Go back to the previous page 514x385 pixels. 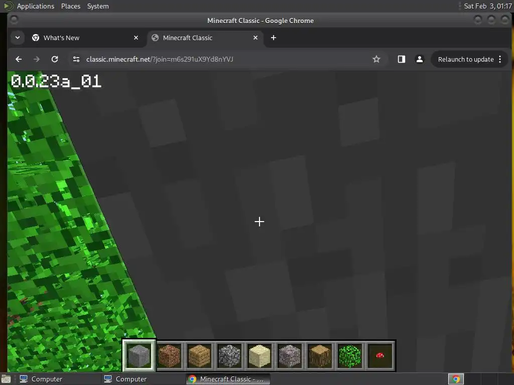pos(19,59)
